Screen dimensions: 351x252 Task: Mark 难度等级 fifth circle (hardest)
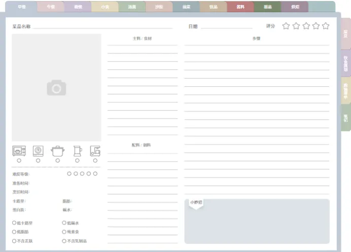(95, 174)
